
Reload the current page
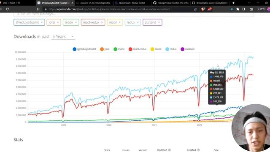[x=7, y=9]
